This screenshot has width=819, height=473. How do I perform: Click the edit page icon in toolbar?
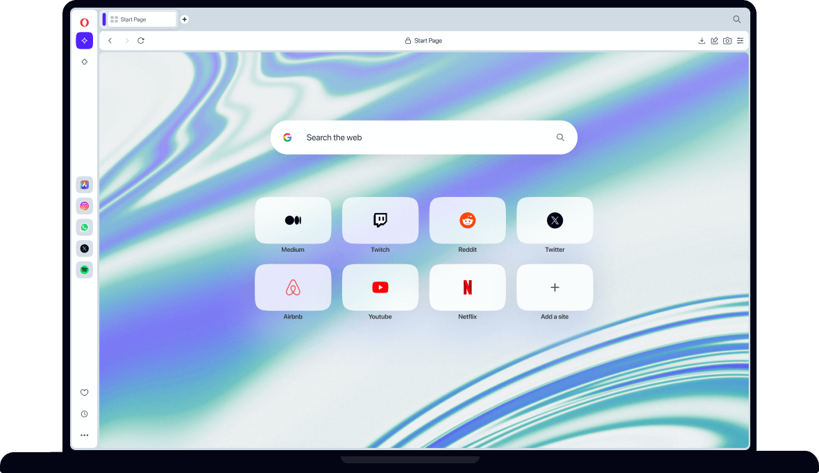pos(714,41)
